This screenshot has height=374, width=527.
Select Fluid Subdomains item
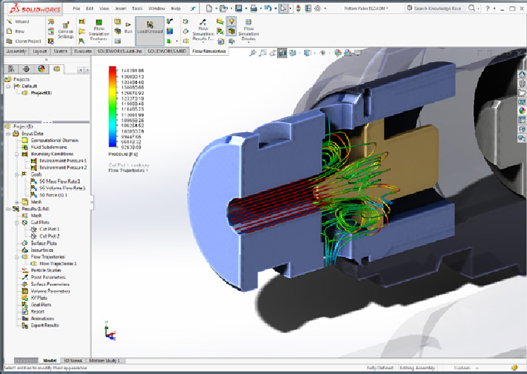click(49, 147)
